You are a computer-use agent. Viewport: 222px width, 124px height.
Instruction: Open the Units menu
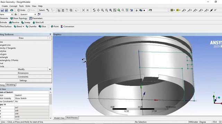pyautogui.click(x=28, y=6)
